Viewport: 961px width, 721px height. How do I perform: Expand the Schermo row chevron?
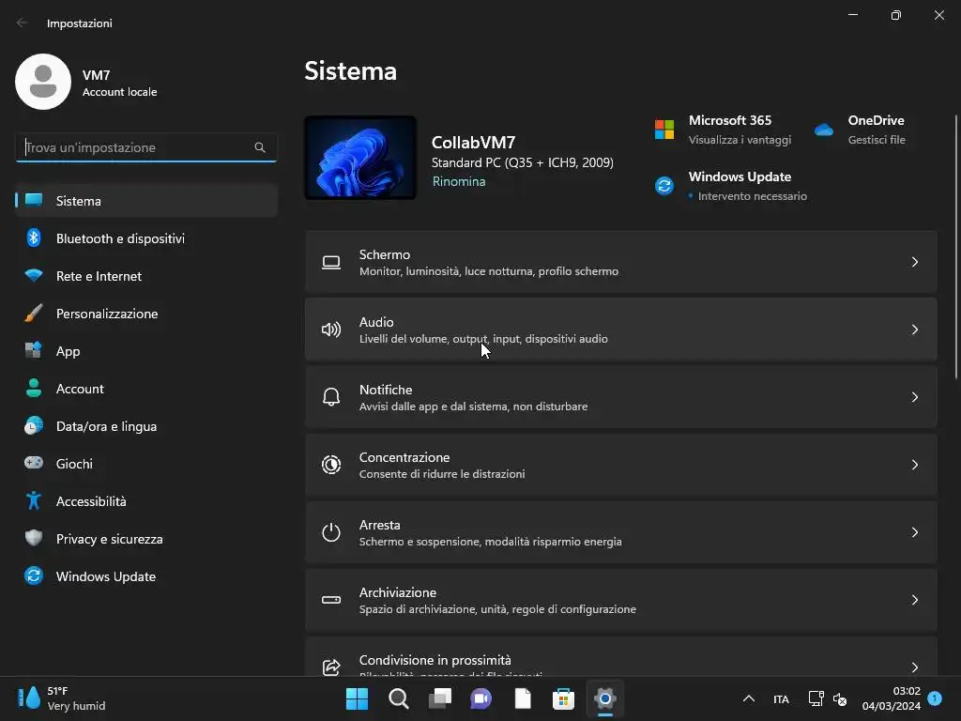tap(914, 262)
